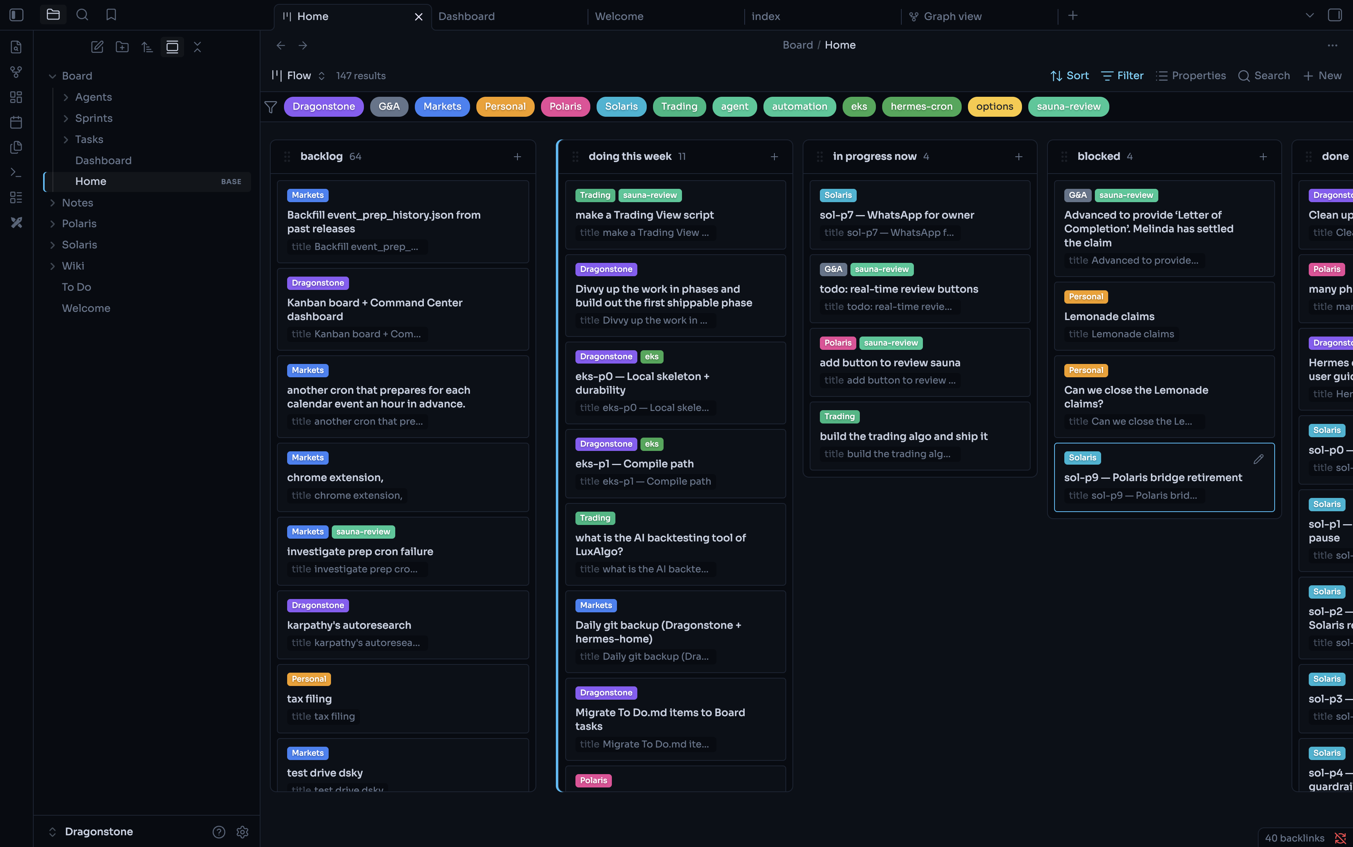Add a card to the backlog column
Viewport: 1353px width, 847px height.
(517, 157)
